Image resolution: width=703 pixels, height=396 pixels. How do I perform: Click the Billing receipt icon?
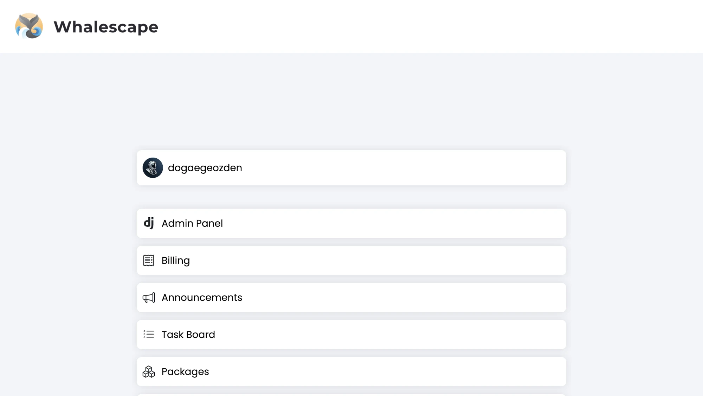149,260
